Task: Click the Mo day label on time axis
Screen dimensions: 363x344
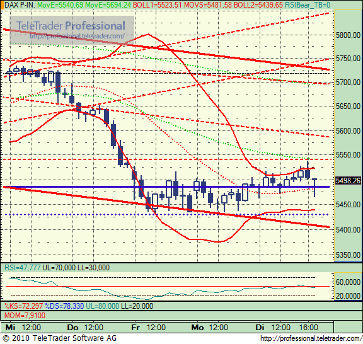Action: pos(197,328)
